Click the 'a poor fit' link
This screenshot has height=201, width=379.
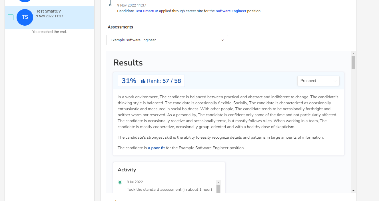click(156, 148)
